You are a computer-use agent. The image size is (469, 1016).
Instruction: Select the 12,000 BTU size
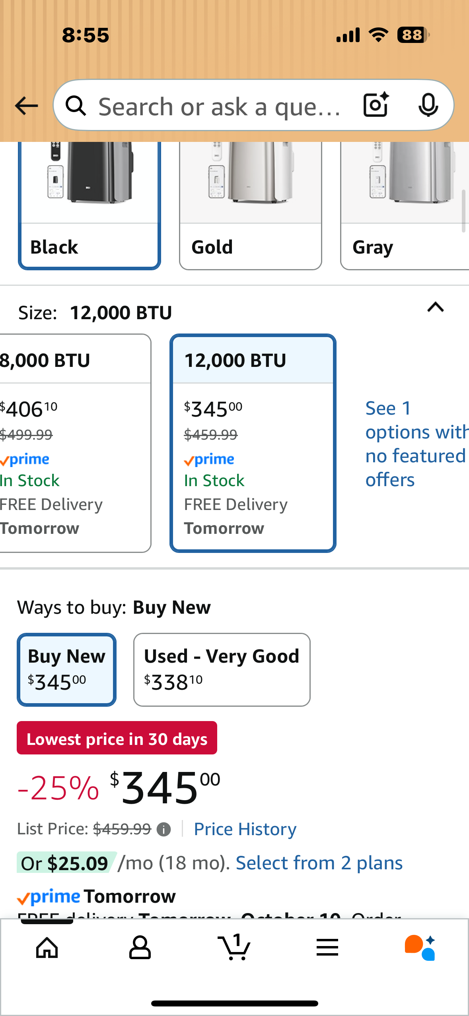click(x=253, y=443)
